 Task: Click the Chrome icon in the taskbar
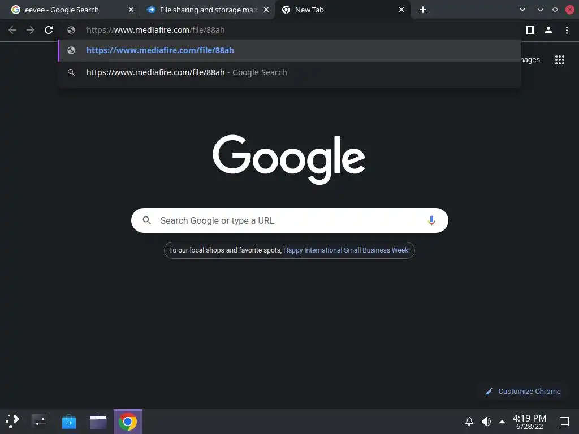(x=128, y=422)
